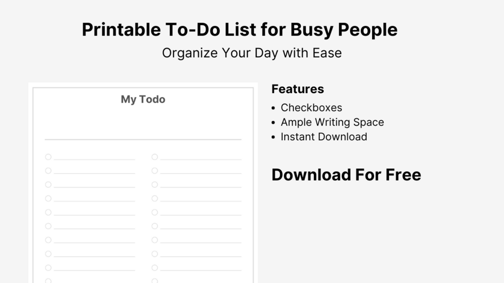Click the Printable To-Do List for Busy People title

click(x=240, y=30)
